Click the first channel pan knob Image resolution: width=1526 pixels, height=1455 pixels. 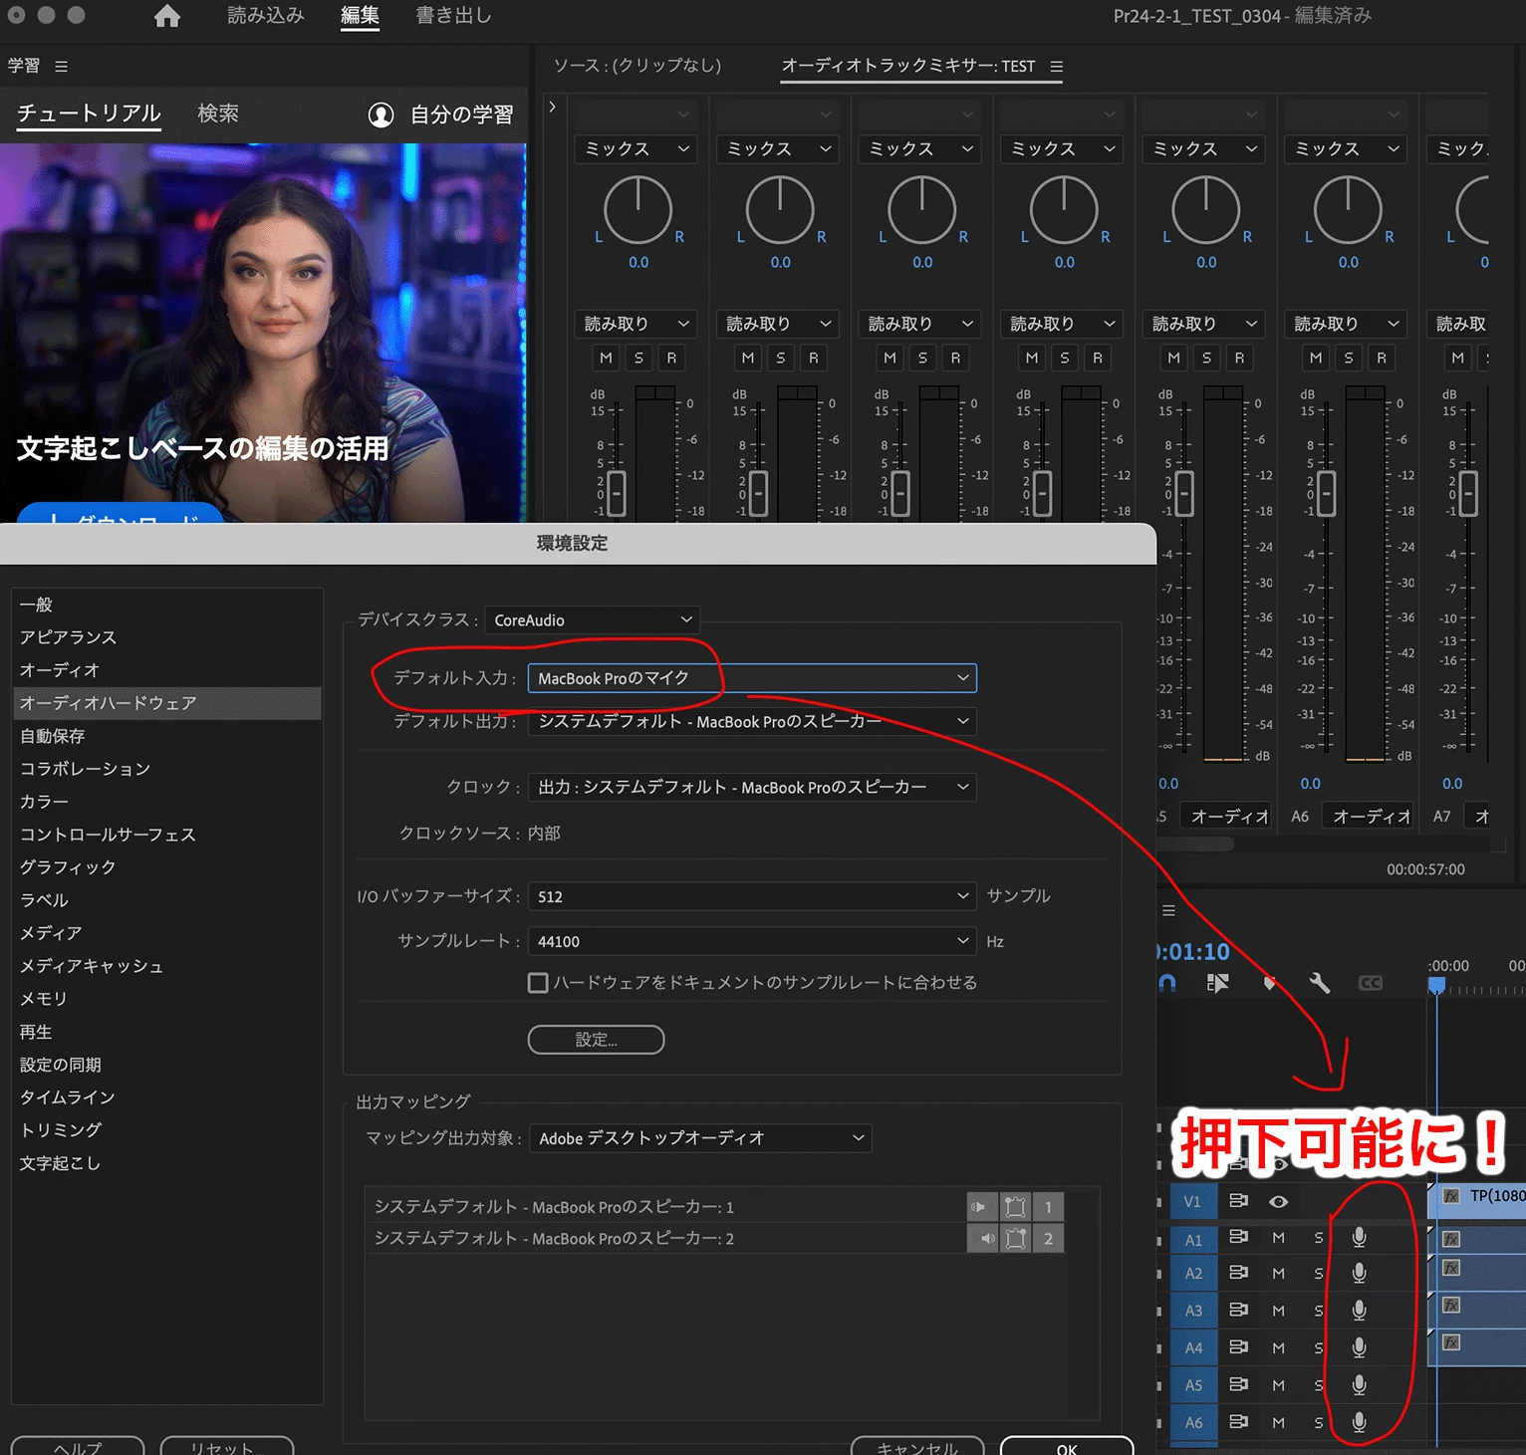(x=637, y=210)
